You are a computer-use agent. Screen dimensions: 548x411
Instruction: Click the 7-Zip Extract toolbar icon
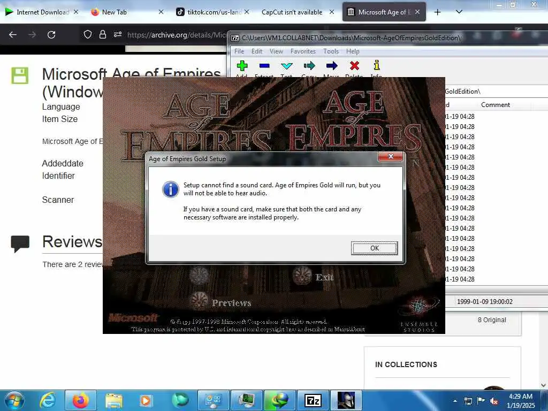tap(264, 66)
